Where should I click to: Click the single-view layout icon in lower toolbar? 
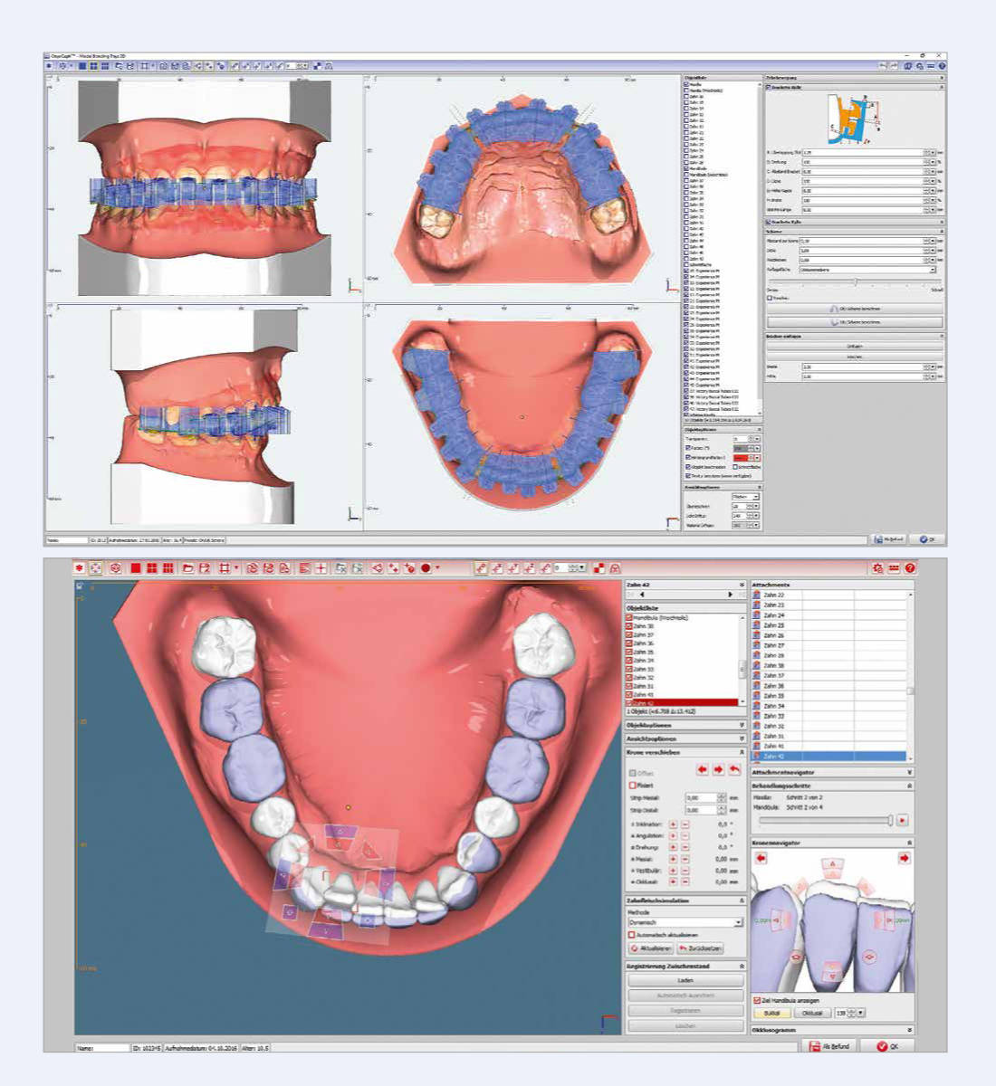(x=135, y=568)
